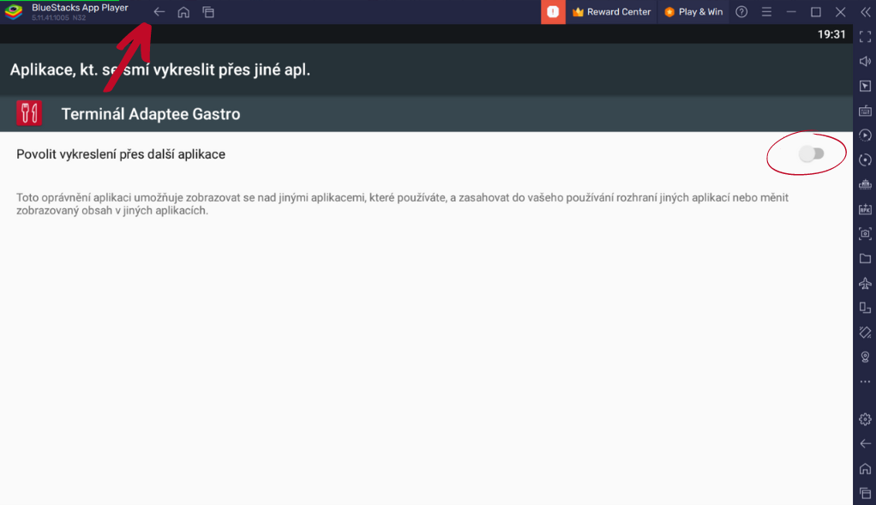This screenshot has height=505, width=876.
Task: Switch to fullscreen mode from the sidebar
Action: coord(865,37)
